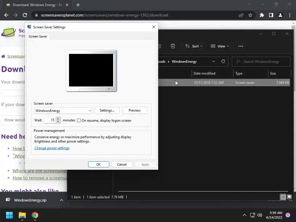The width and height of the screenshot is (296, 222).
Task: Open WindowsEnergy.zip in downloads bar
Action: point(30,200)
